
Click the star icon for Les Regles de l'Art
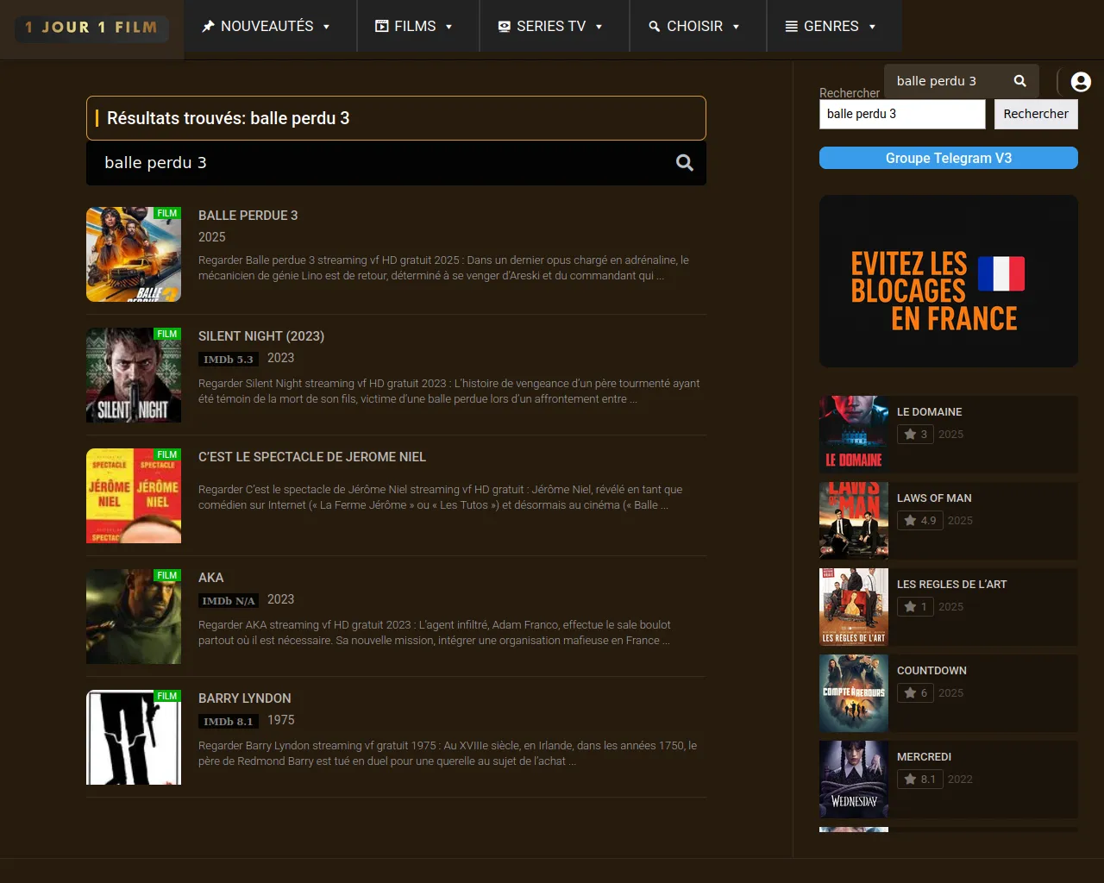[910, 607]
